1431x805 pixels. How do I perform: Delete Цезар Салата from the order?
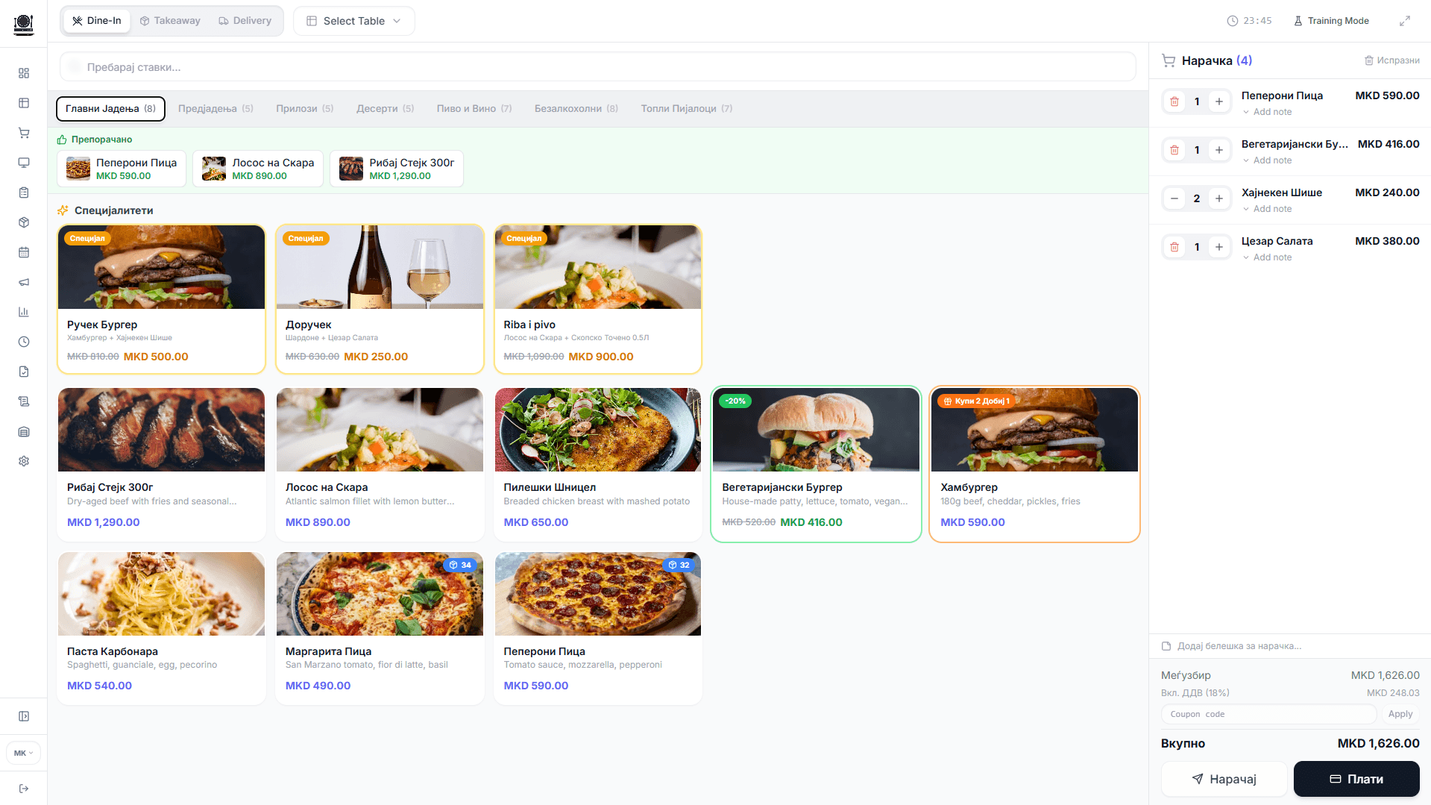tap(1174, 247)
